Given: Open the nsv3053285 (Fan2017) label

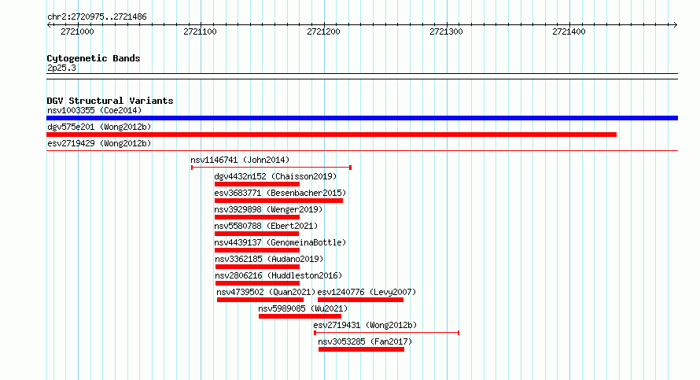Looking at the screenshot, I should click(x=365, y=341).
